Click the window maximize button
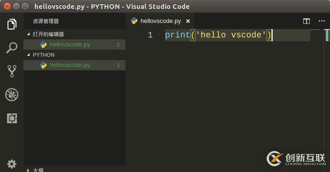330x172 pixels. click(x=25, y=6)
